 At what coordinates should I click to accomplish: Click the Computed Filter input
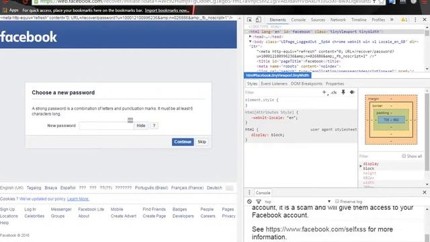380,156
